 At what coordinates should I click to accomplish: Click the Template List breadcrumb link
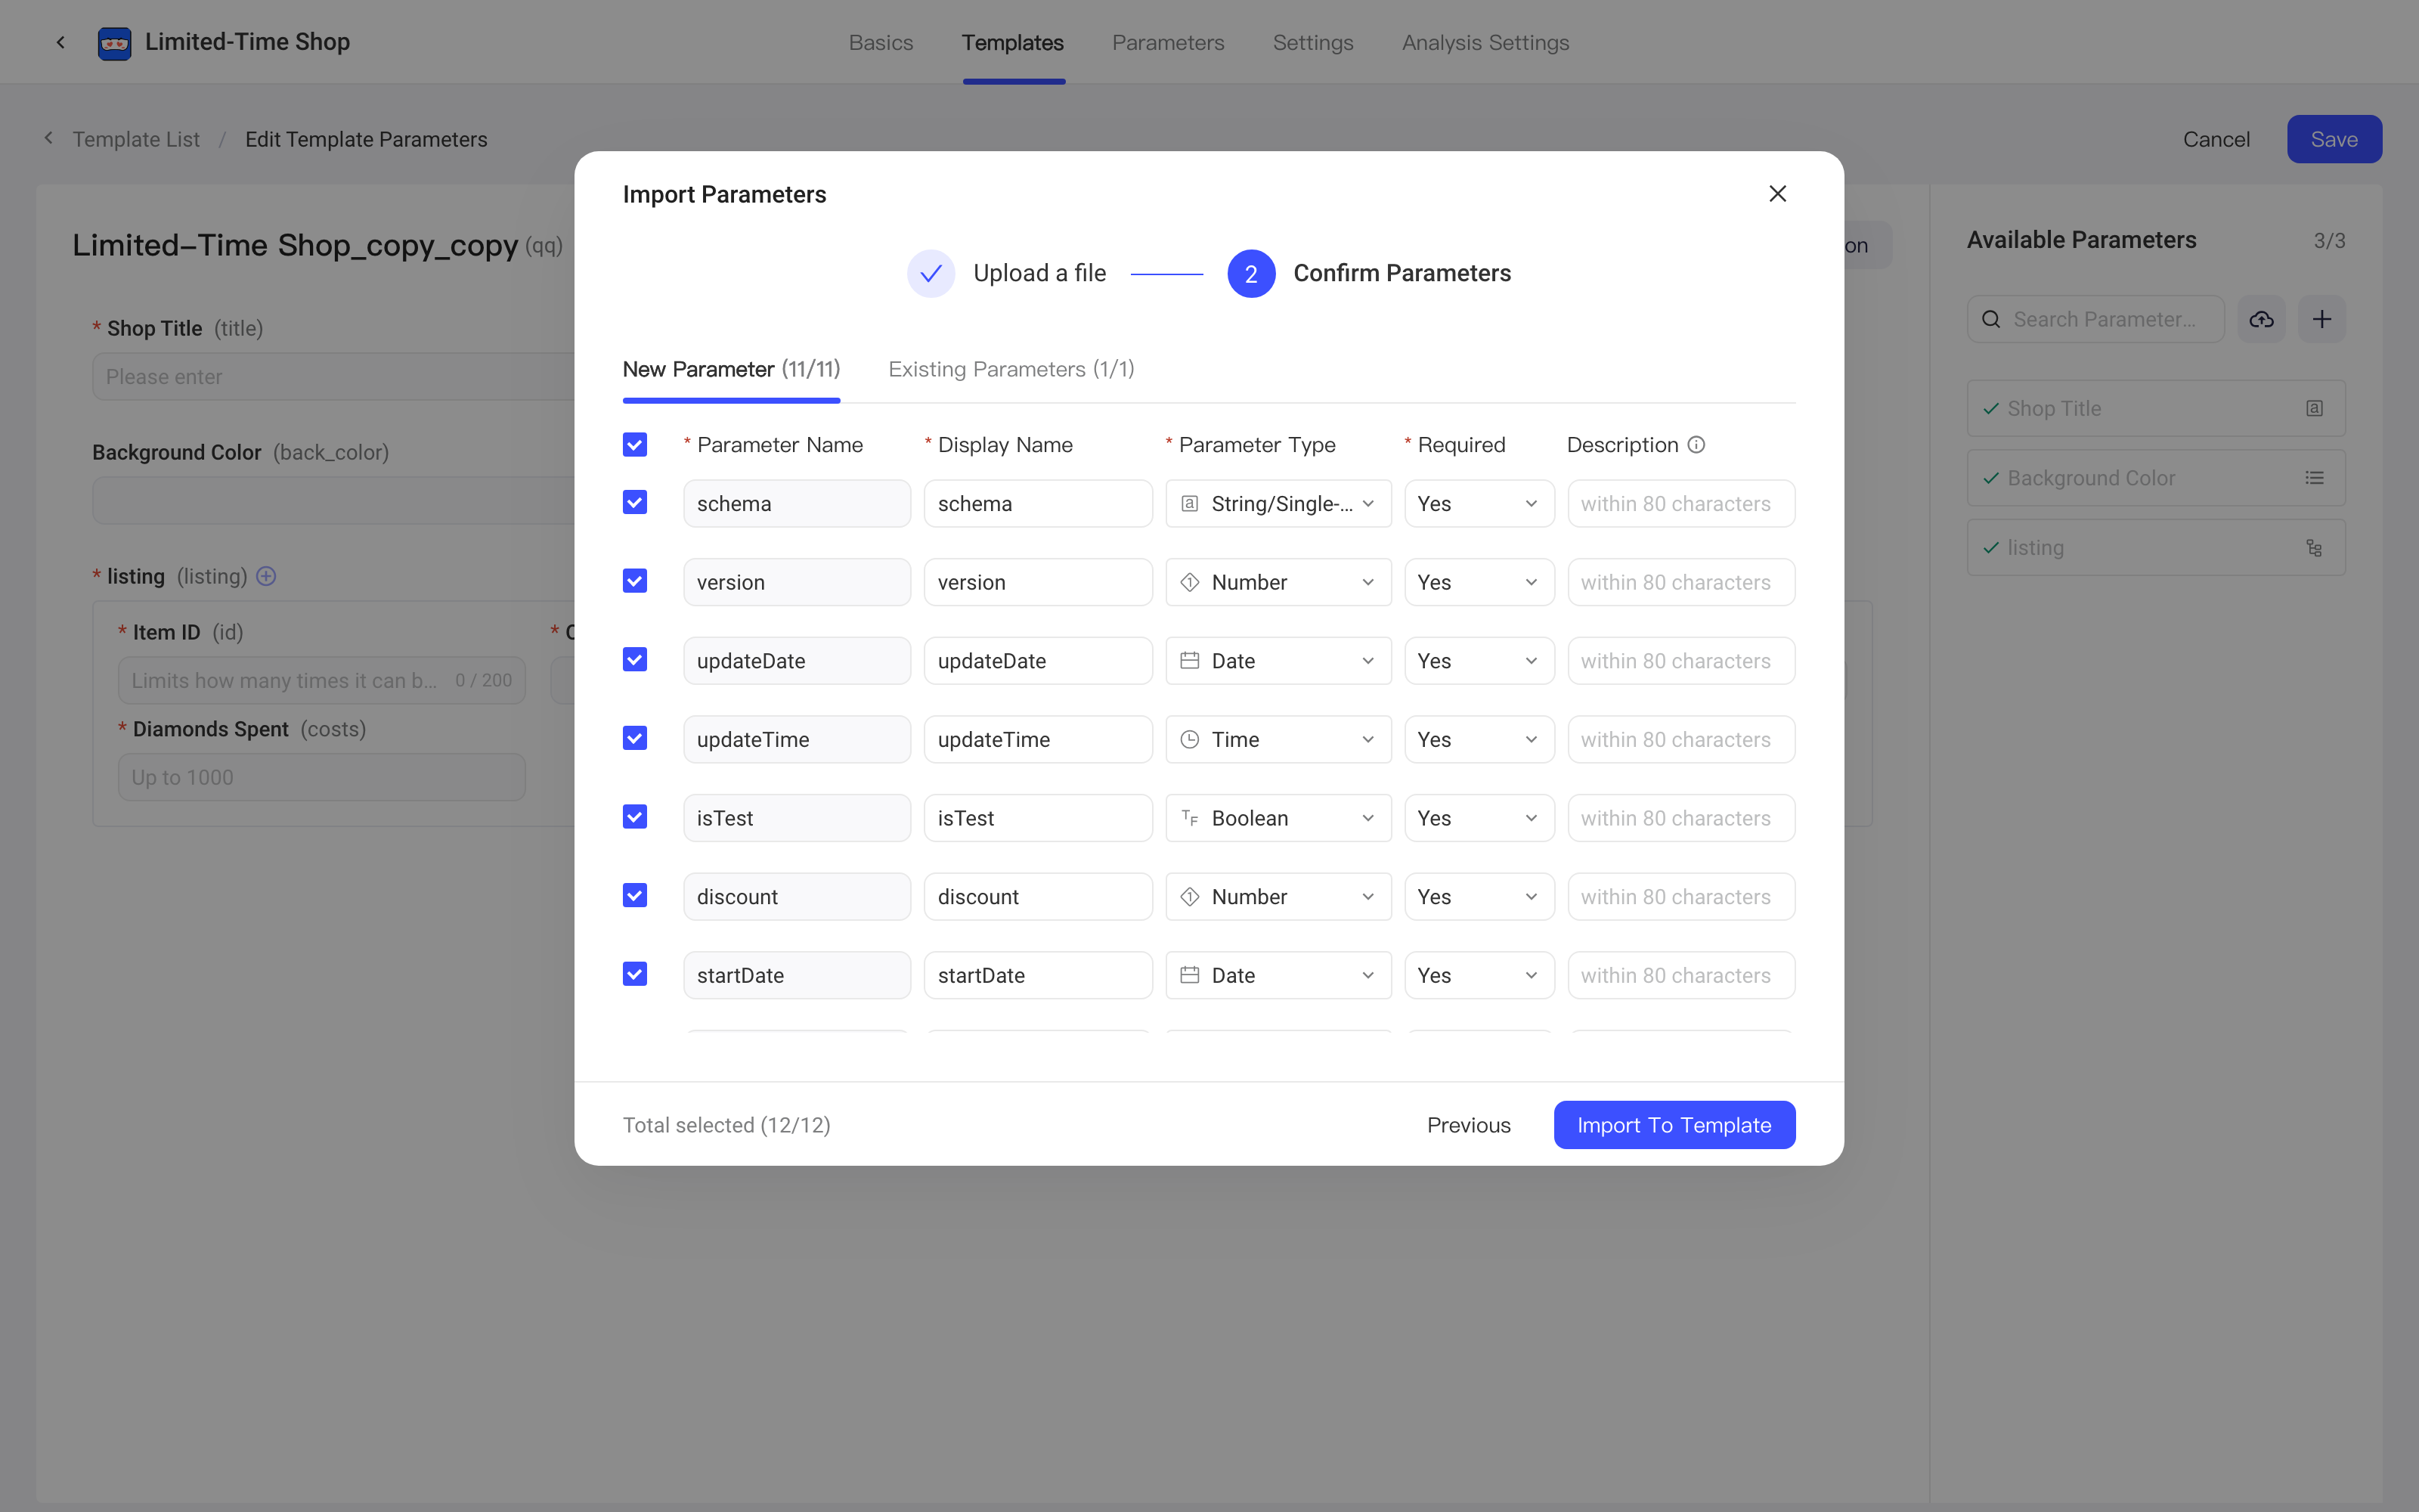(136, 139)
